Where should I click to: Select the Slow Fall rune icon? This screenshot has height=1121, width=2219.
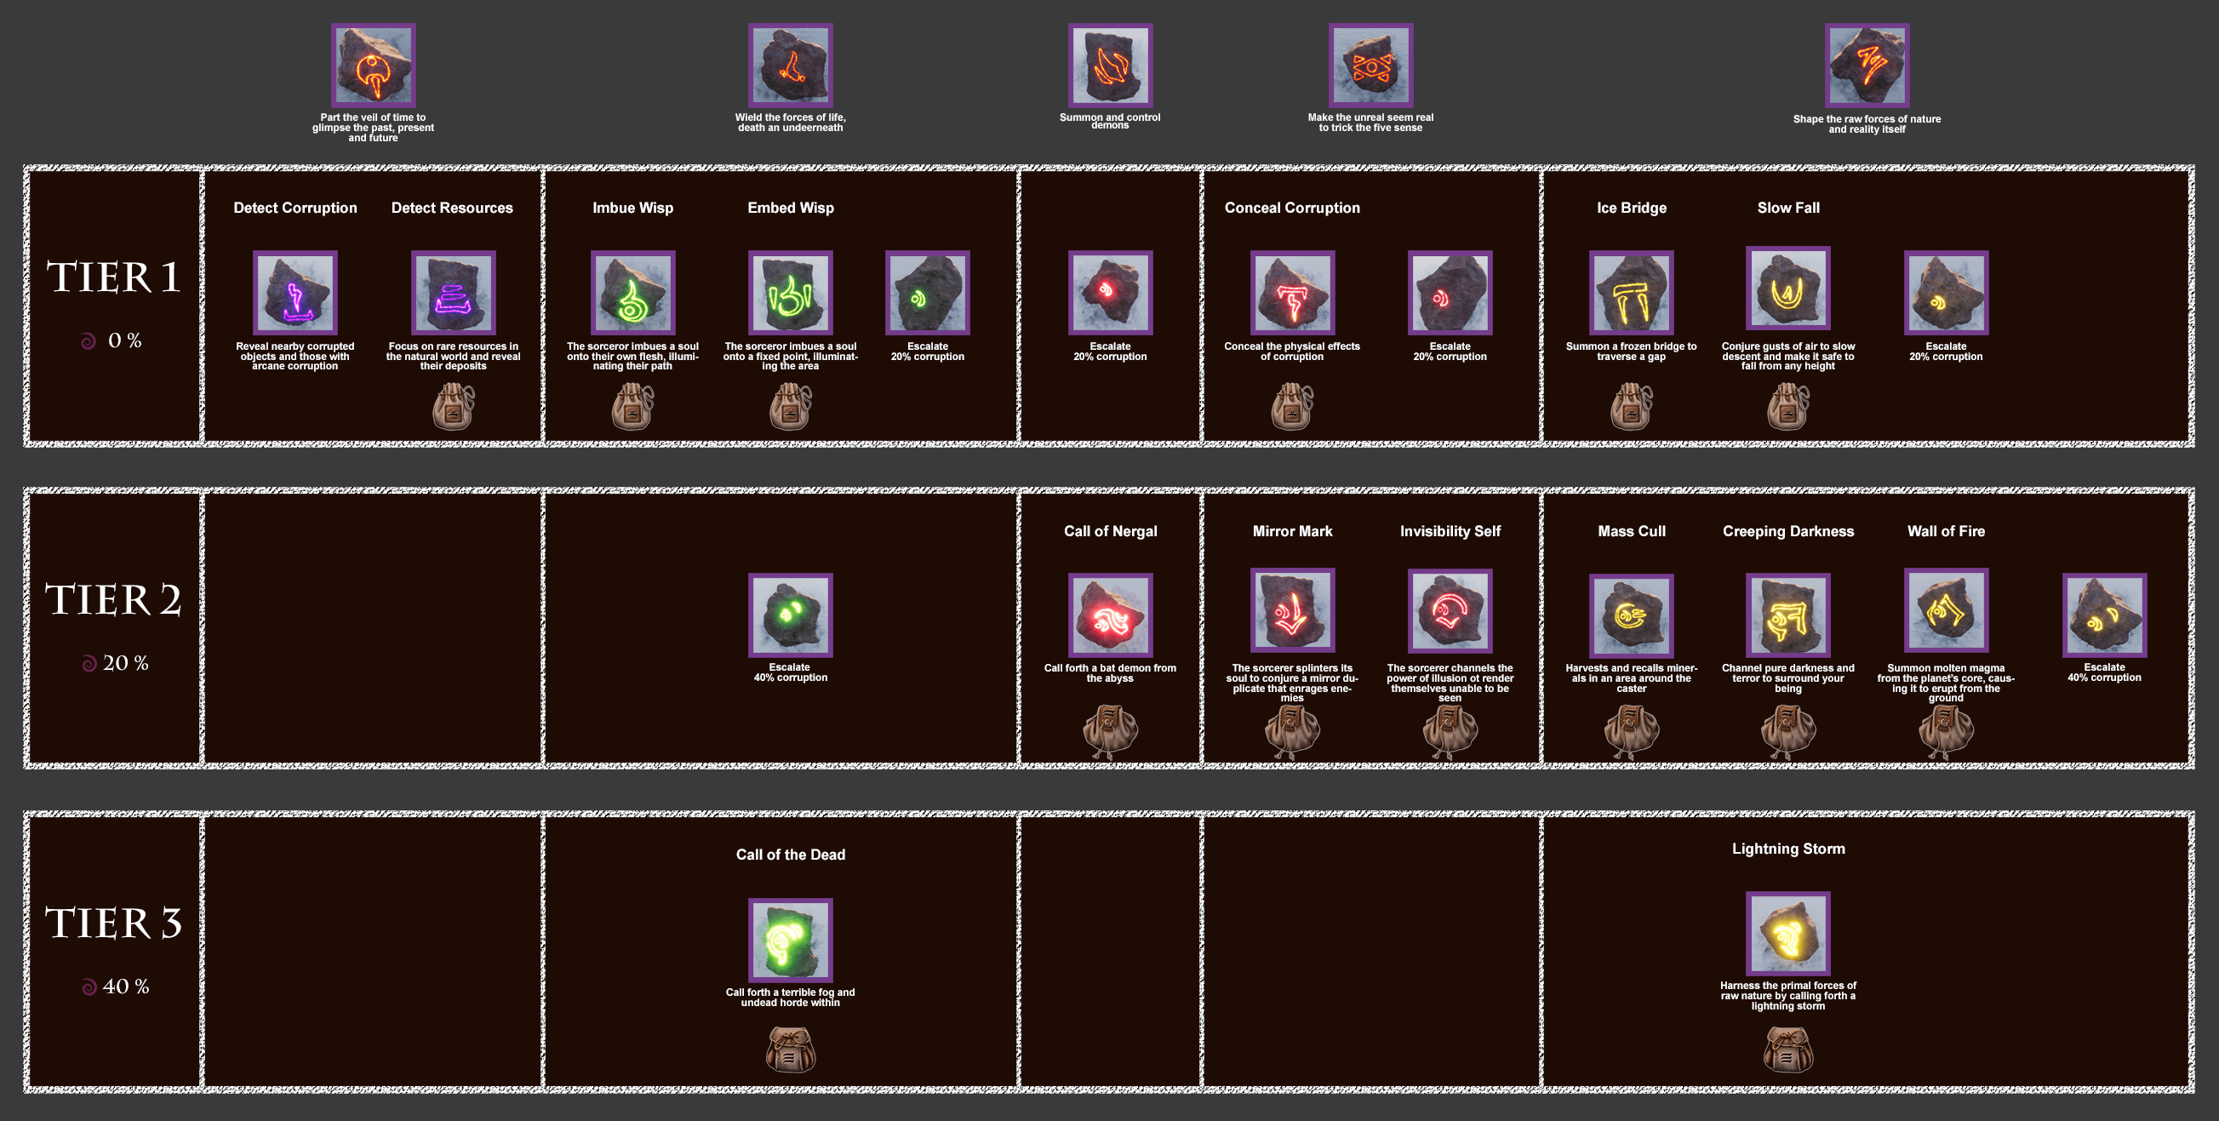pos(1787,288)
